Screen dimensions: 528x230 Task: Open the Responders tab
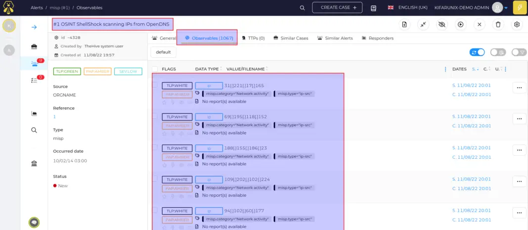click(x=378, y=38)
